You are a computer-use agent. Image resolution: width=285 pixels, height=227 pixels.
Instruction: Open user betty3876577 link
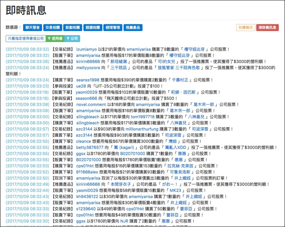click(90, 148)
